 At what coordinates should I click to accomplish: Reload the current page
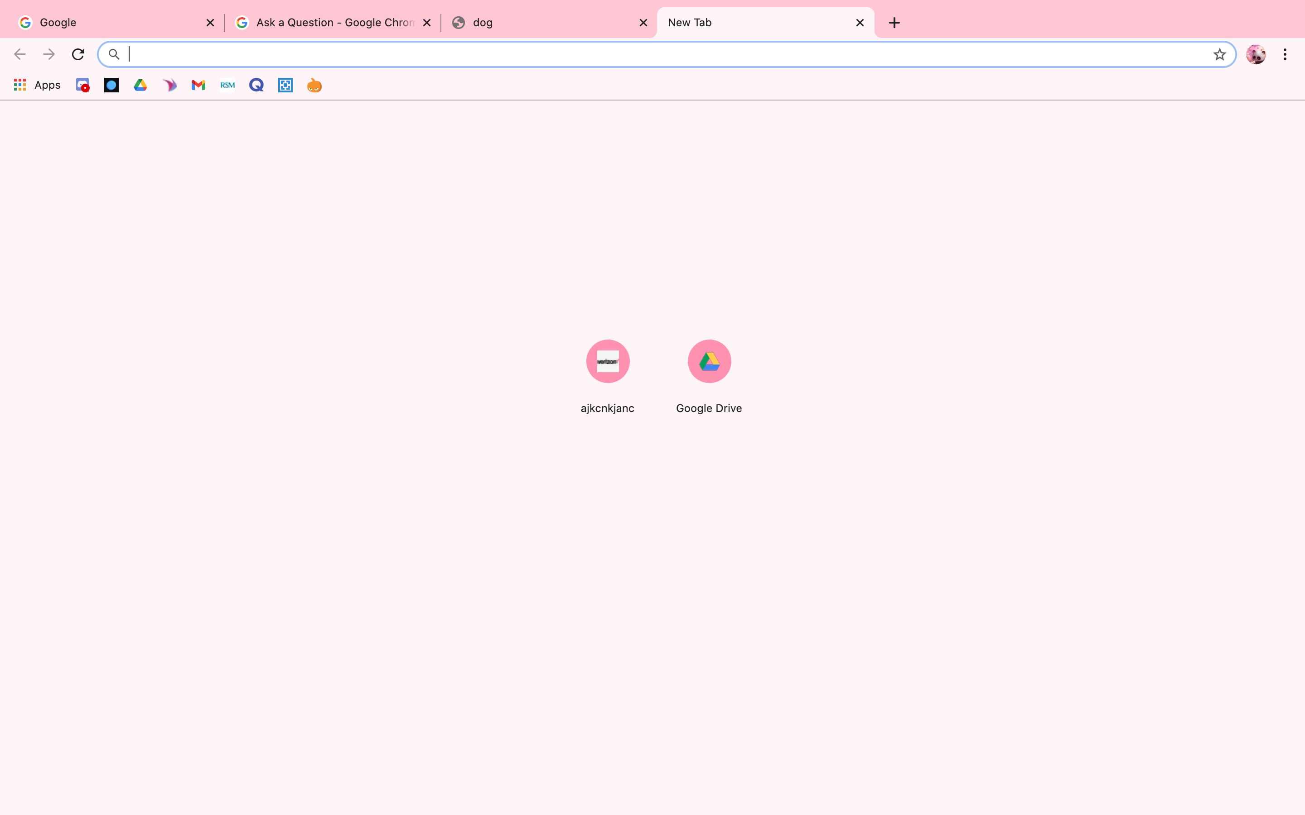point(78,54)
